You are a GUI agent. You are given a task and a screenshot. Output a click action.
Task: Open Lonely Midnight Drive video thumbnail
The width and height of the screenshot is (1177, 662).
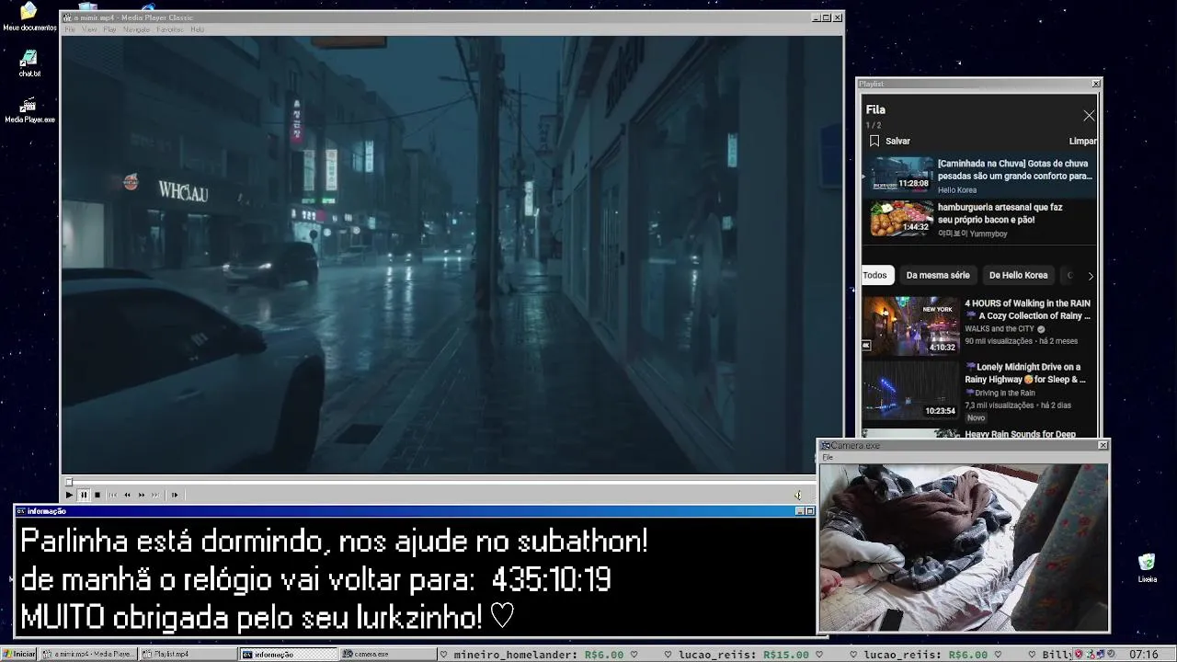(910, 389)
